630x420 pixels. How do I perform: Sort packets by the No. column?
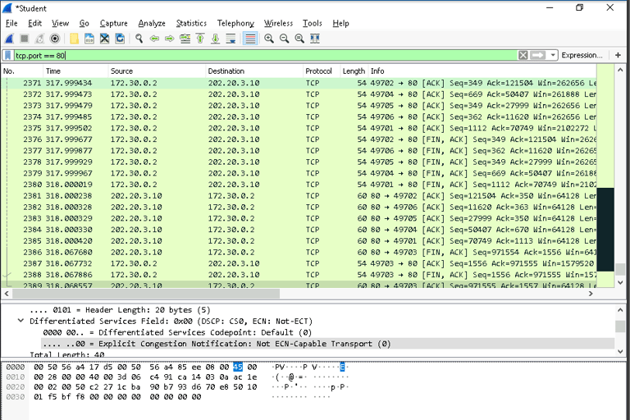tap(22, 71)
